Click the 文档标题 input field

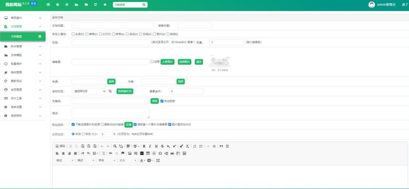[113, 25]
